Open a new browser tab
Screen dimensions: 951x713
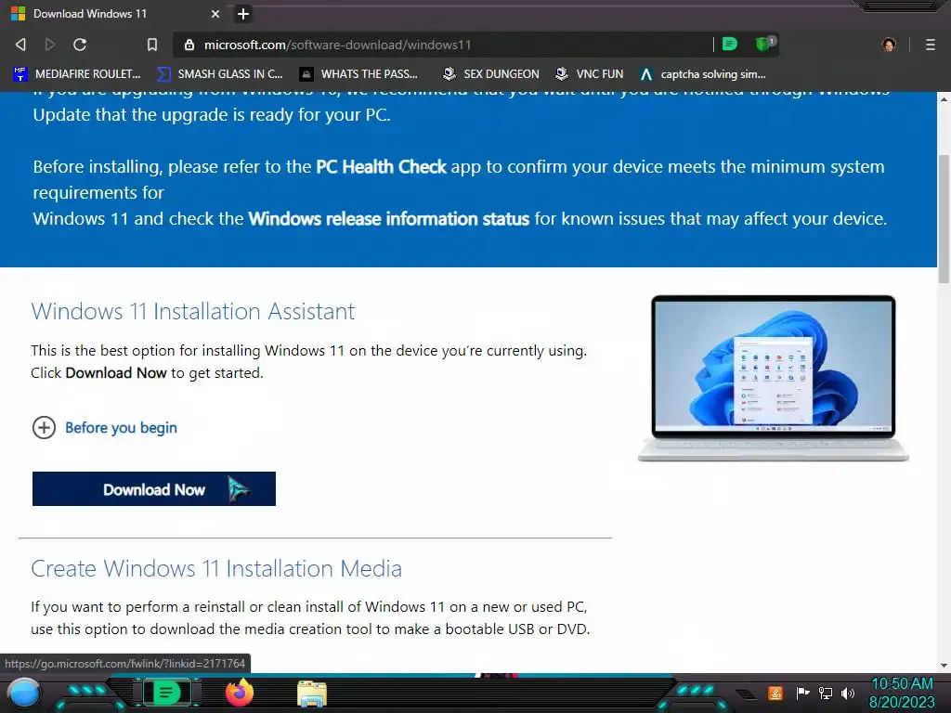243,13
